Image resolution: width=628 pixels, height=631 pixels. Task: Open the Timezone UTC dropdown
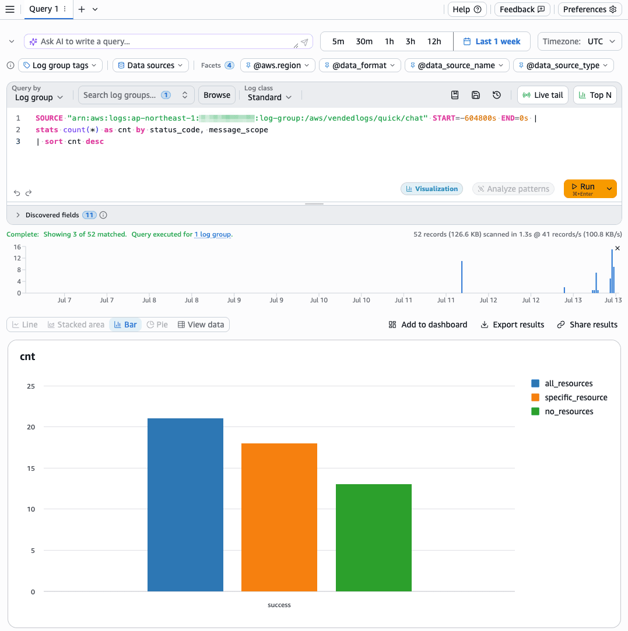tap(579, 41)
